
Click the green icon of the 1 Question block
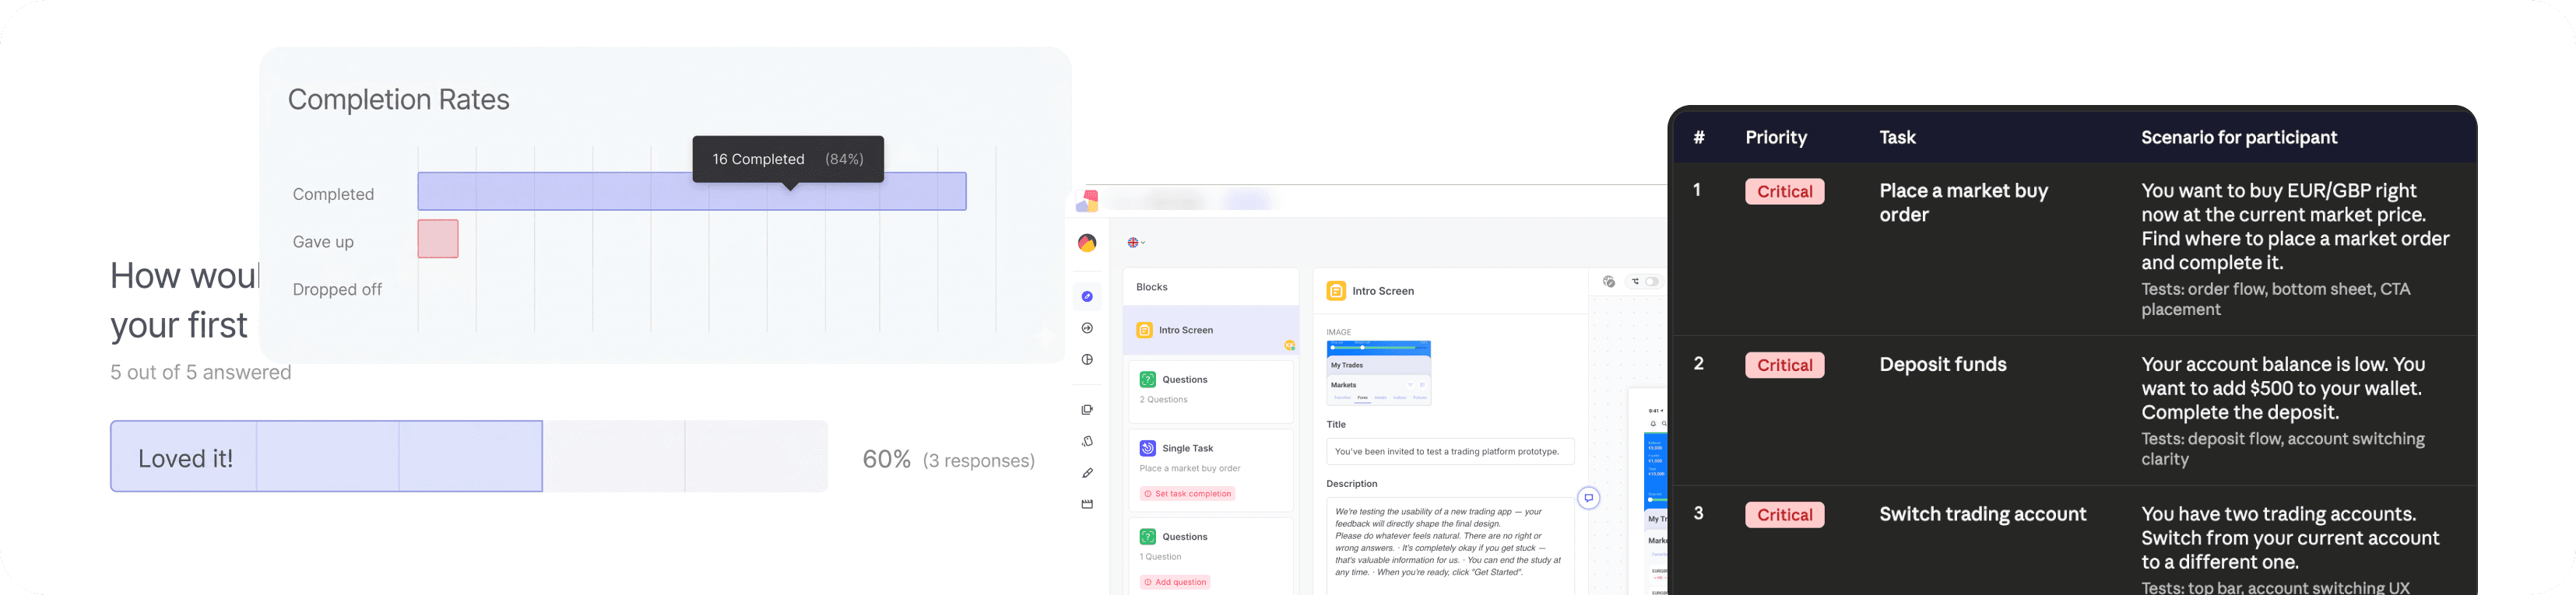1148,537
